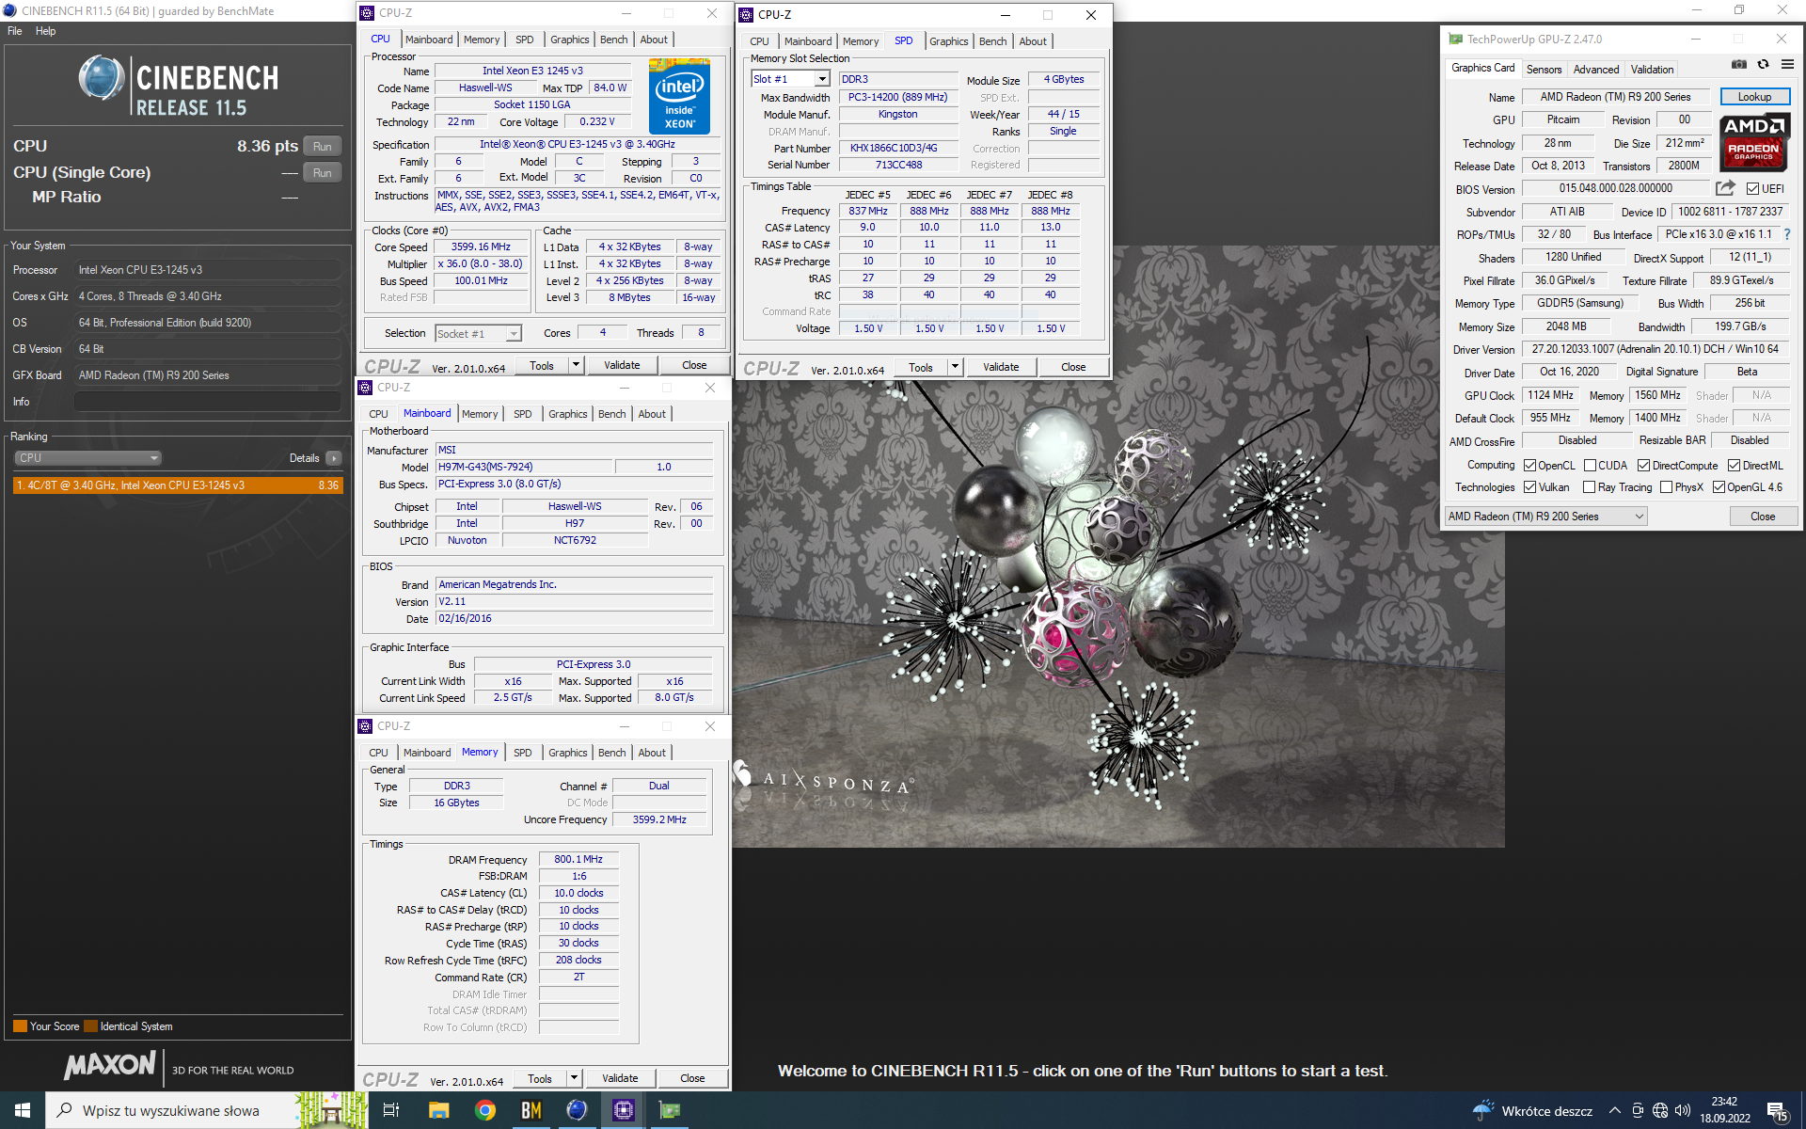Click Close in the GPU-Z window
The image size is (1806, 1129).
pyautogui.click(x=1763, y=517)
